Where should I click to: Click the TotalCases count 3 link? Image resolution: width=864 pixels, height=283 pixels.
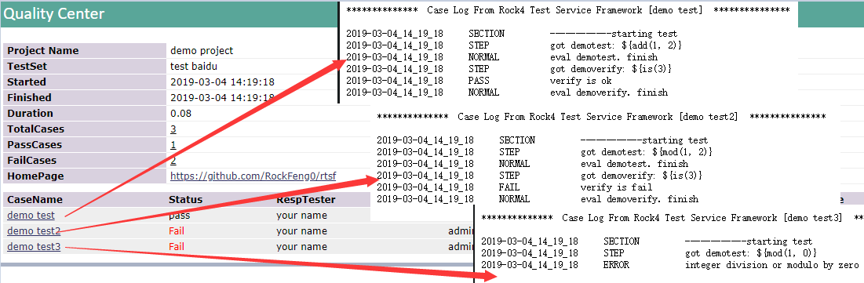tap(173, 129)
